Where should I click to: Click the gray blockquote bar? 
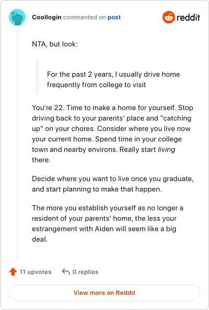click(38, 76)
